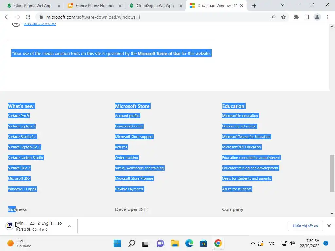
Task: Open the Microsoft Terms of Use link
Action: click(x=159, y=53)
